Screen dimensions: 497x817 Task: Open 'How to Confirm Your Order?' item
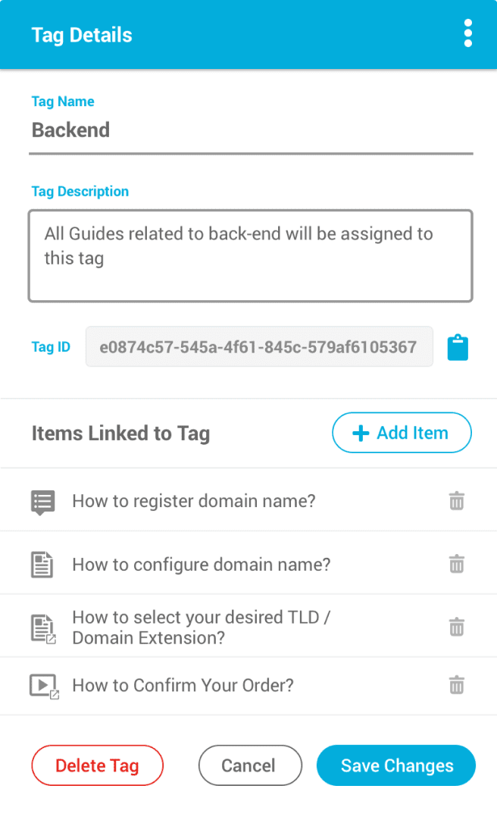coord(183,685)
